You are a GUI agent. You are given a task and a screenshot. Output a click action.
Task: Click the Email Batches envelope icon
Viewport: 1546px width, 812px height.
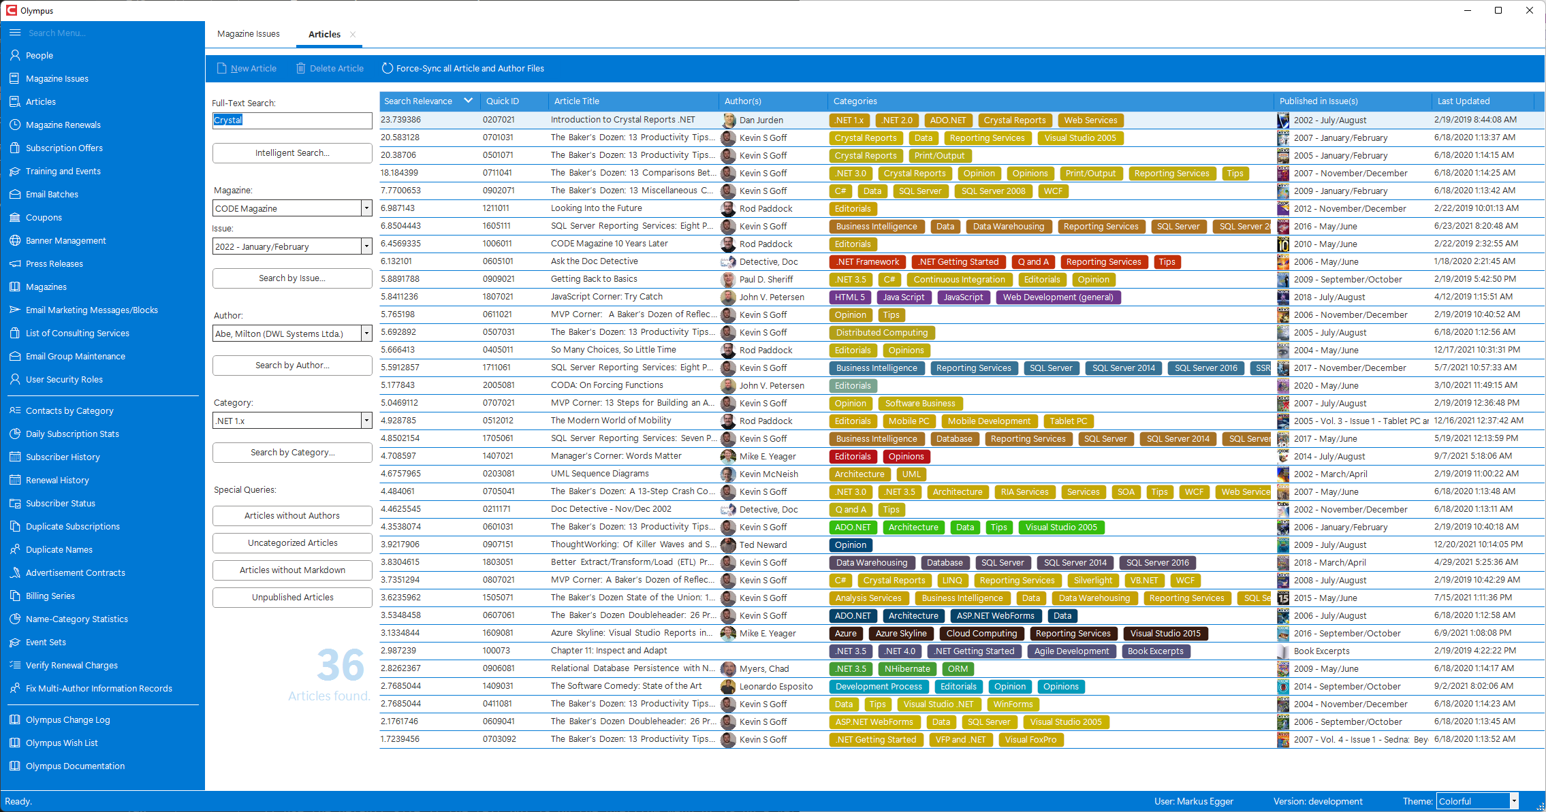pyautogui.click(x=15, y=195)
